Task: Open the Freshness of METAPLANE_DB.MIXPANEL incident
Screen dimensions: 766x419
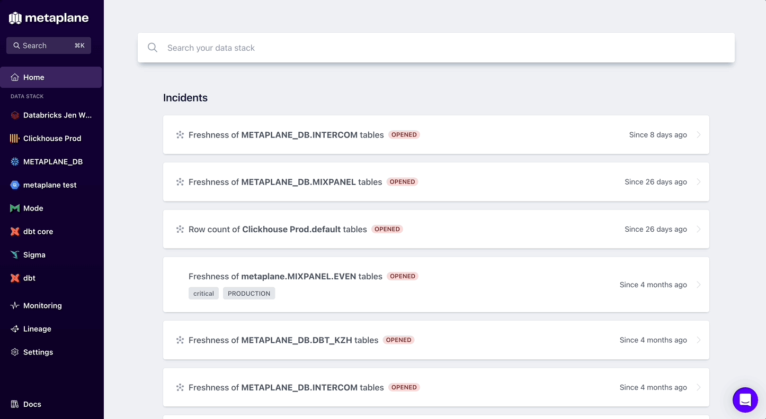Action: (436, 182)
